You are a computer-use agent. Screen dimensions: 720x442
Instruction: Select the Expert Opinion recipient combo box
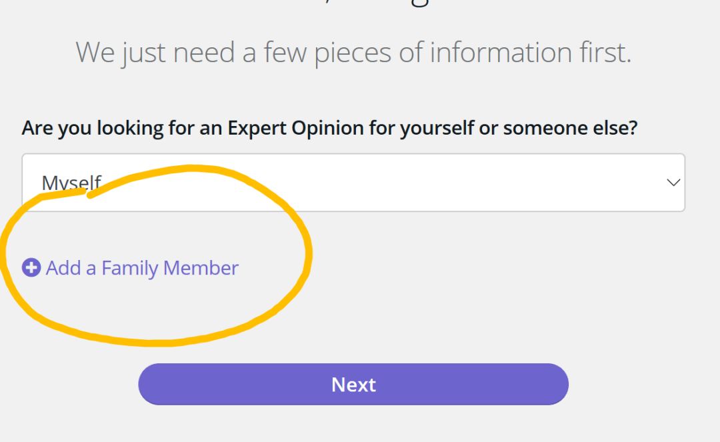[353, 183]
